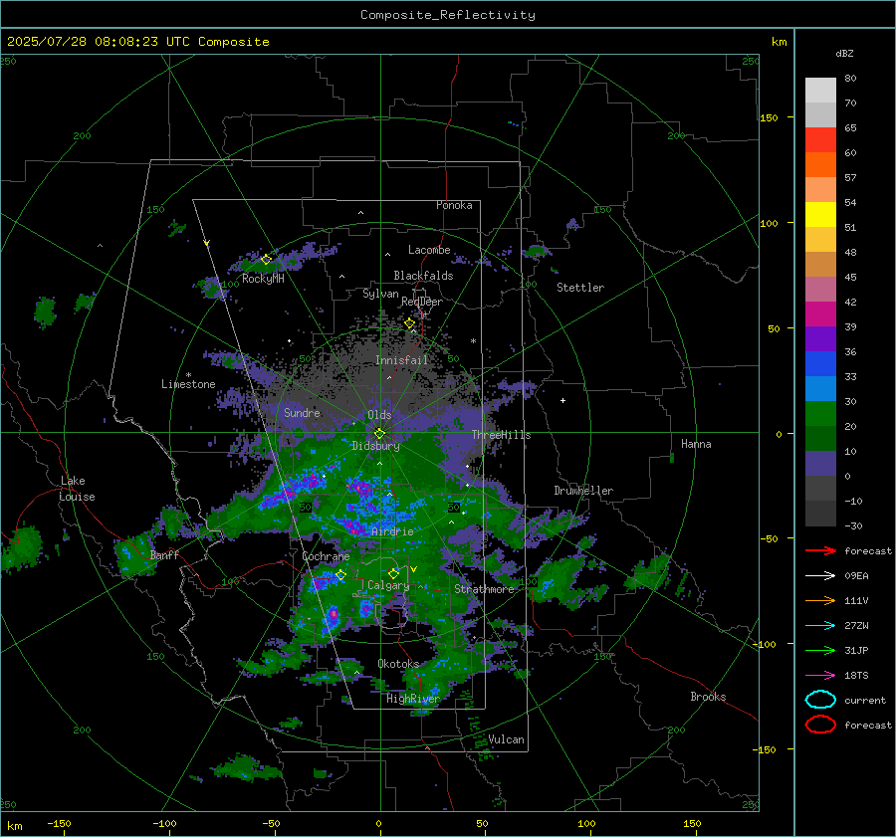Select the Strathmore label
This screenshot has height=837, width=896.
click(484, 589)
